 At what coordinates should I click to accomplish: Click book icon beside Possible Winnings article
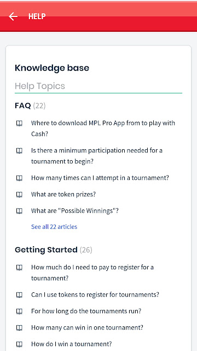pos(20,211)
